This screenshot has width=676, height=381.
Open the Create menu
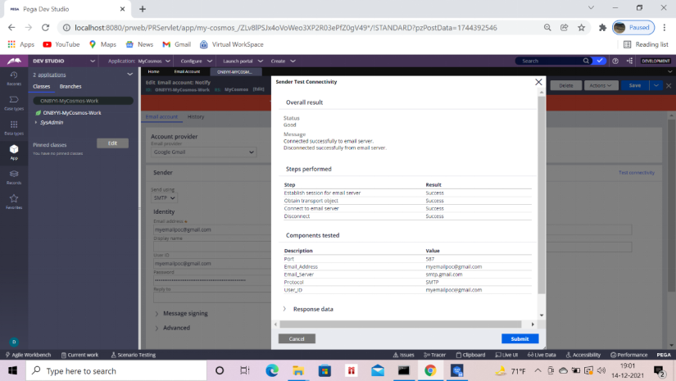coord(283,61)
